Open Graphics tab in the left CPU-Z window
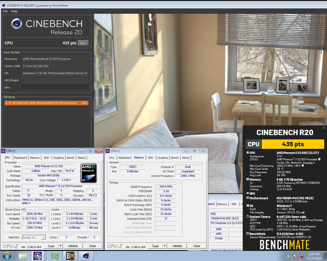The image size is (327, 261). 59,158
